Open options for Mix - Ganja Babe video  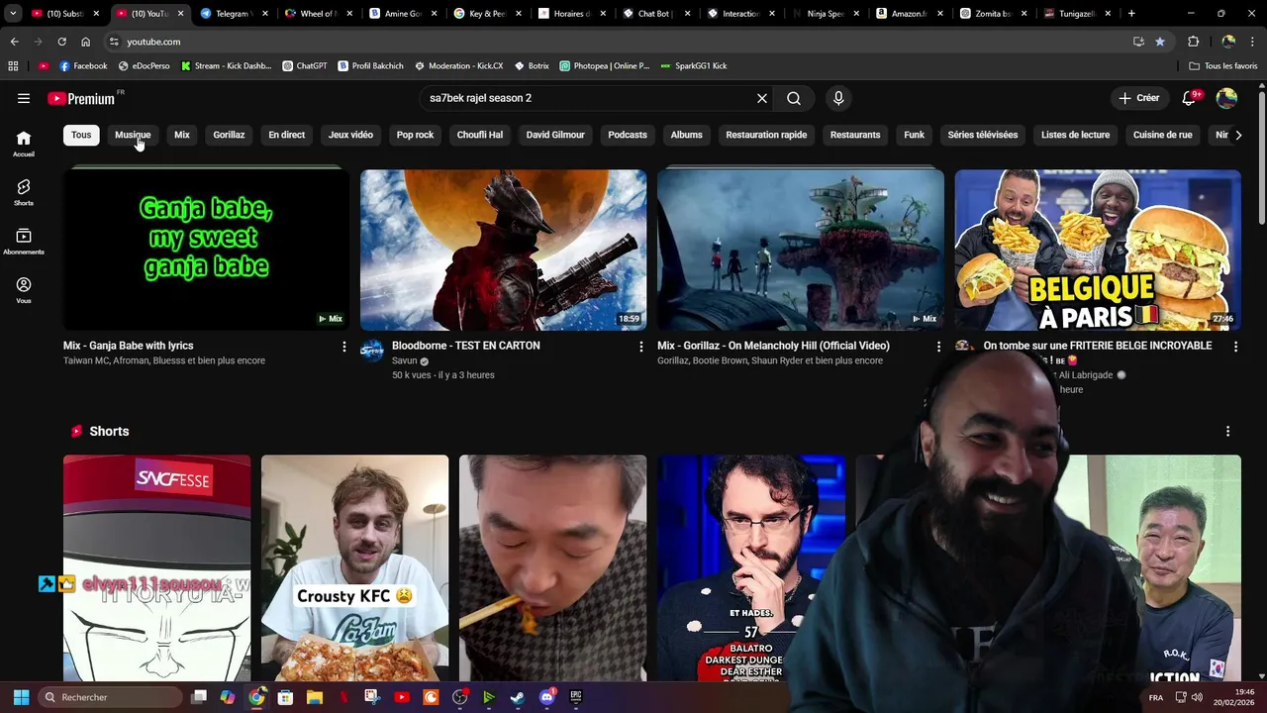344,347
